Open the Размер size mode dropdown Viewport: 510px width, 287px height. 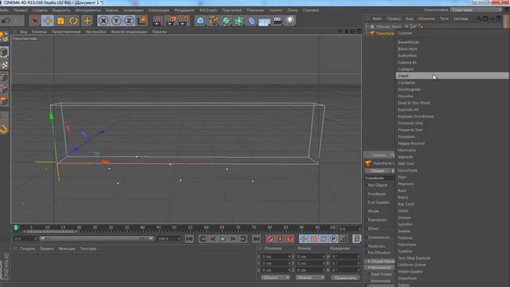pyautogui.click(x=310, y=277)
